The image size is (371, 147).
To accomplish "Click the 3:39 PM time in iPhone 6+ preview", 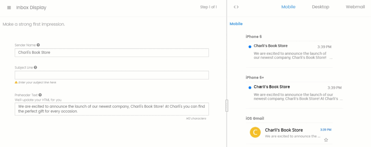I will point(334,88).
